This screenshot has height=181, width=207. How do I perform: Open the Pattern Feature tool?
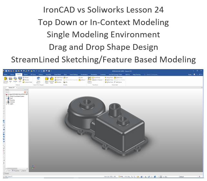(x=89, y=81)
